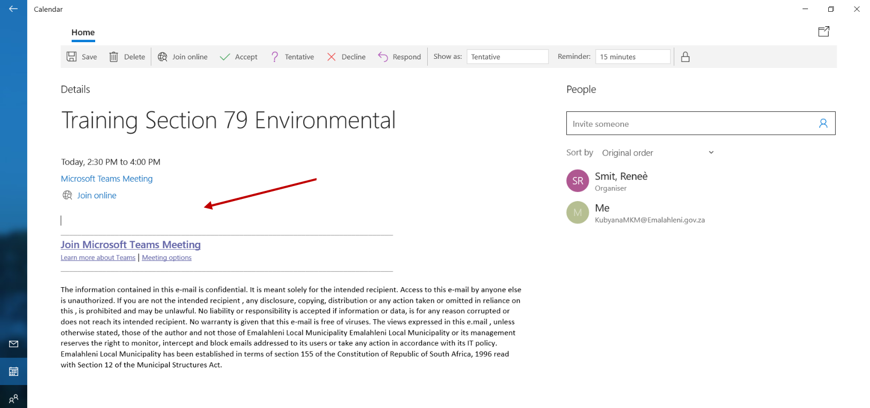The image size is (870, 408).
Task: Accept the meeting invitation
Action: pyautogui.click(x=239, y=57)
